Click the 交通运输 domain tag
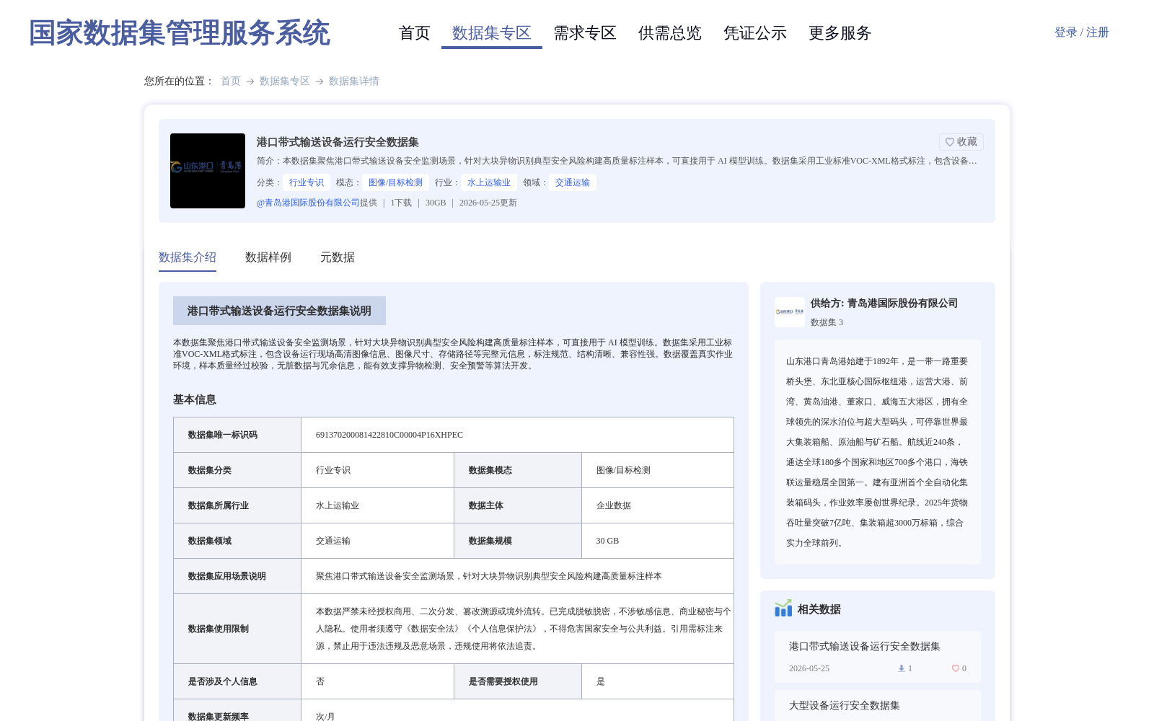 pyautogui.click(x=573, y=182)
